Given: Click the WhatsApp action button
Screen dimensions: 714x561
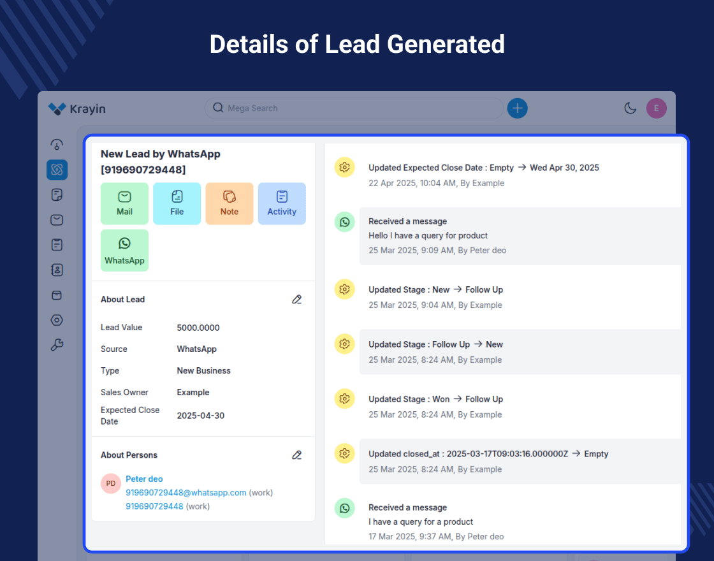Looking at the screenshot, I should 124,251.
